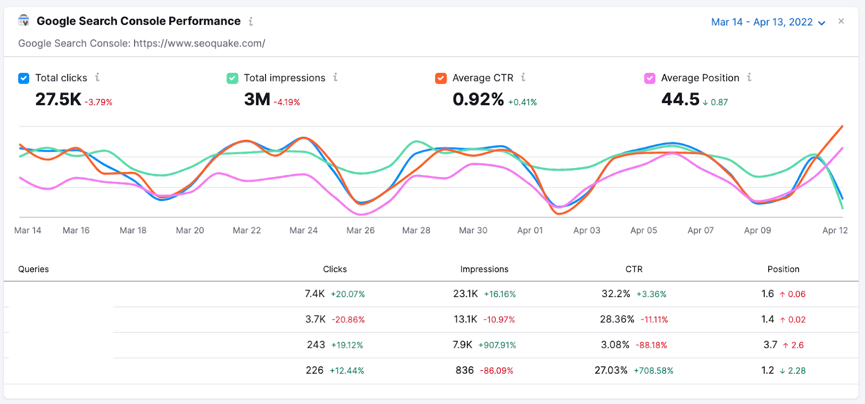
Task: Click the 44.5 average position value
Action: point(681,99)
